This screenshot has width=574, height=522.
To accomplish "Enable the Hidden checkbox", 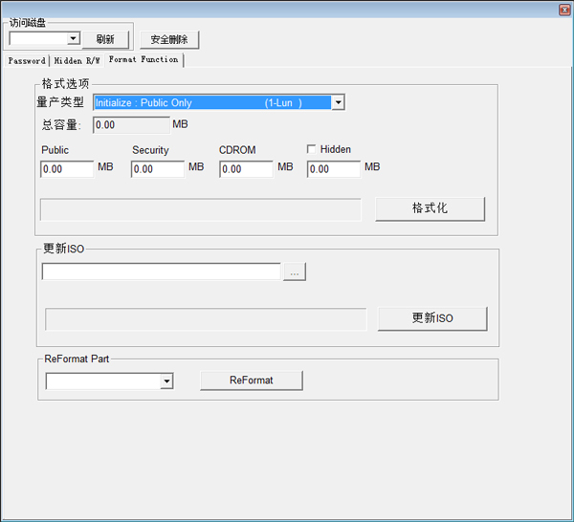I will (311, 149).
